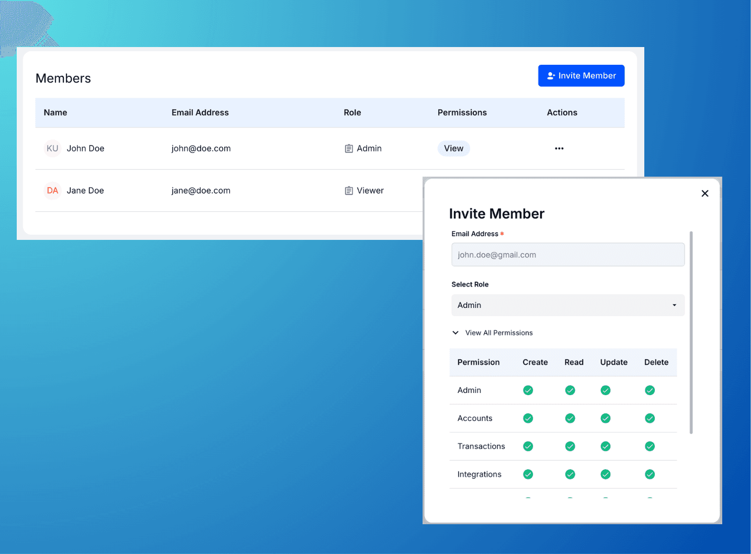The image size is (751, 554).
Task: Click the Role column header
Action: (352, 112)
